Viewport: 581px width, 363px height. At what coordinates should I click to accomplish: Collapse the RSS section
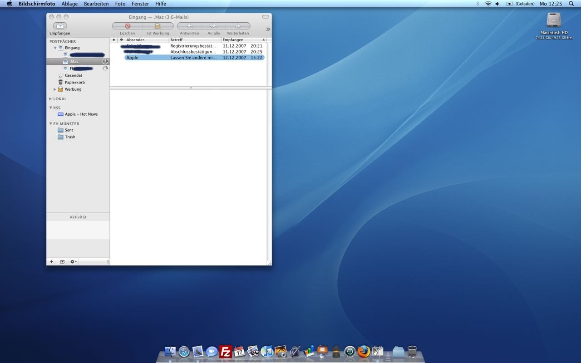pos(50,108)
